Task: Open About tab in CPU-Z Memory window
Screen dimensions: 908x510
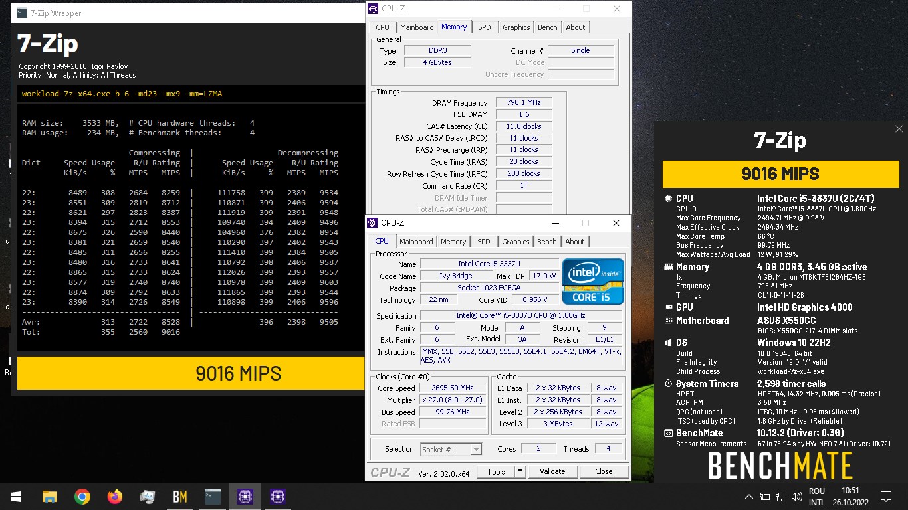Action: click(576, 27)
